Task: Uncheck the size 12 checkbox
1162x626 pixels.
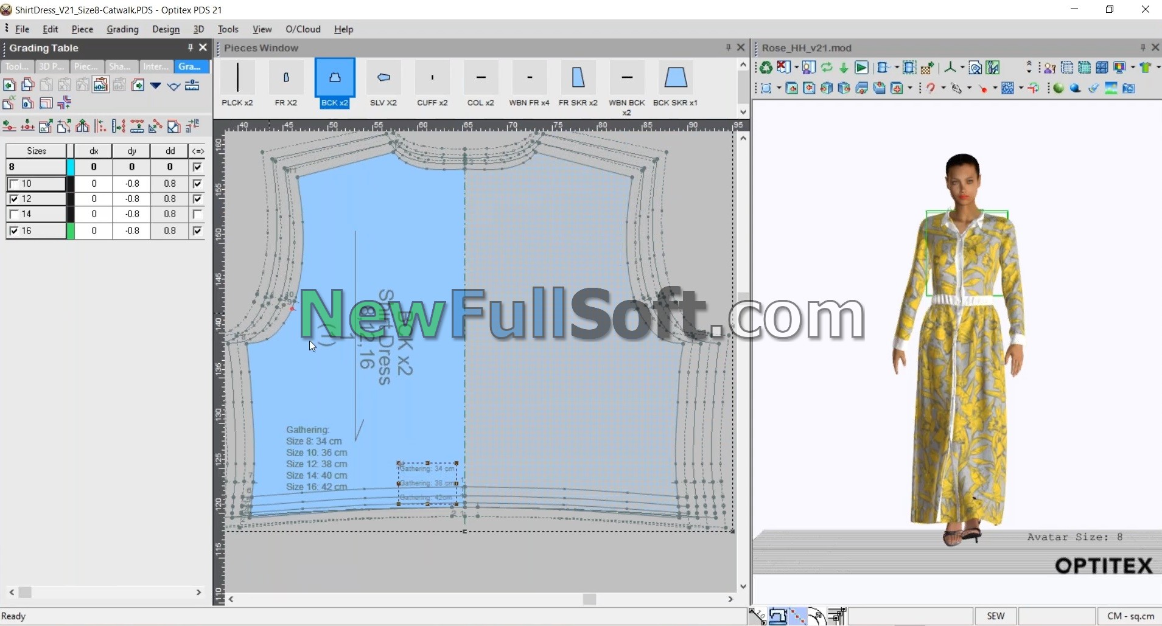Action: [14, 199]
